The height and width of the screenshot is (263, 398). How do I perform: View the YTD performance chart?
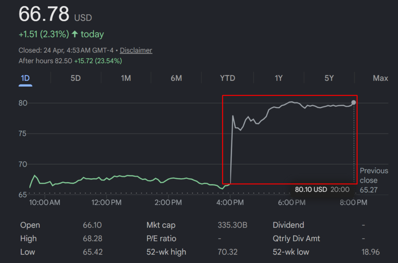coord(227,78)
